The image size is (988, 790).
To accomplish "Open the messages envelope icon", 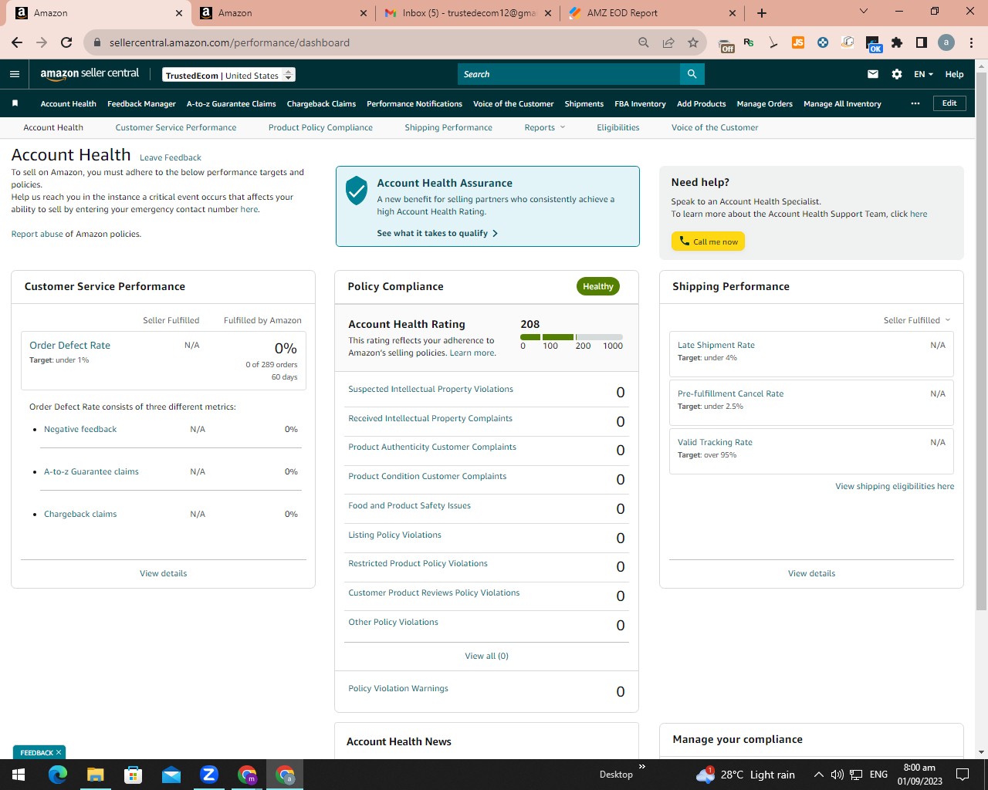I will click(873, 74).
